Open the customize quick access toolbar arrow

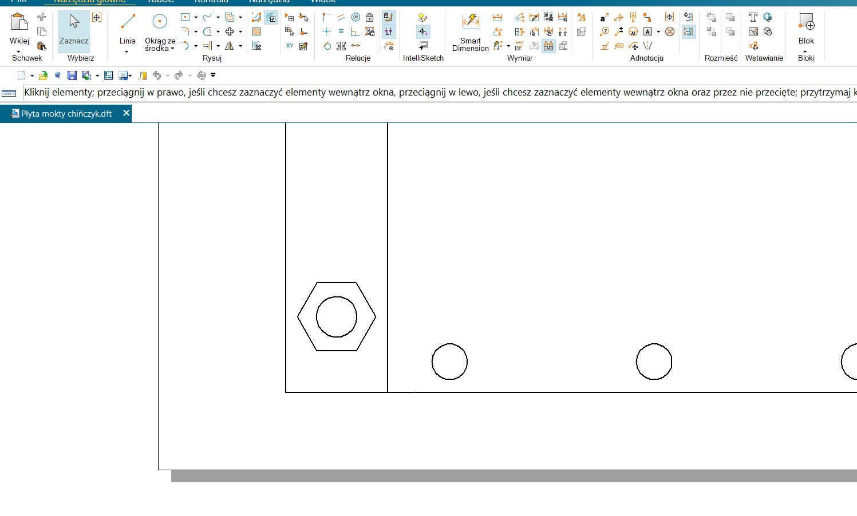213,75
